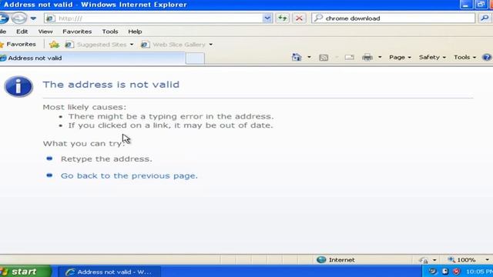Viewport: 493px width, 277px height.
Task: Click the red Stop button
Action: pos(299,18)
